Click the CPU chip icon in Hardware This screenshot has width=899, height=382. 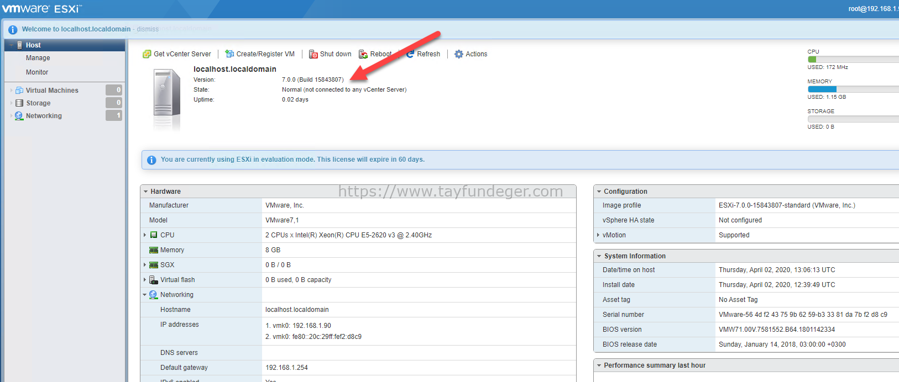[154, 235]
